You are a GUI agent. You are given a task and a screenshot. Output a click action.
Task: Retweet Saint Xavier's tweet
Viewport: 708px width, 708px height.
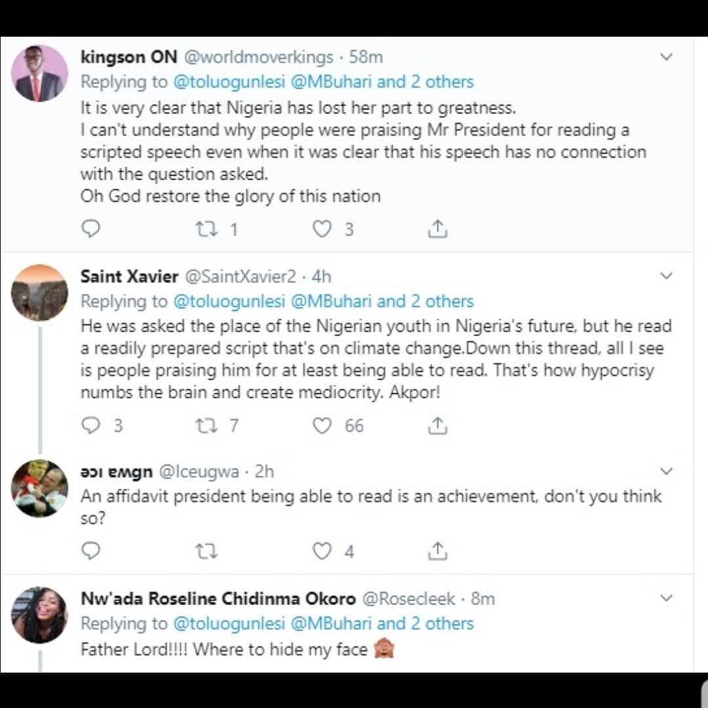point(207,425)
